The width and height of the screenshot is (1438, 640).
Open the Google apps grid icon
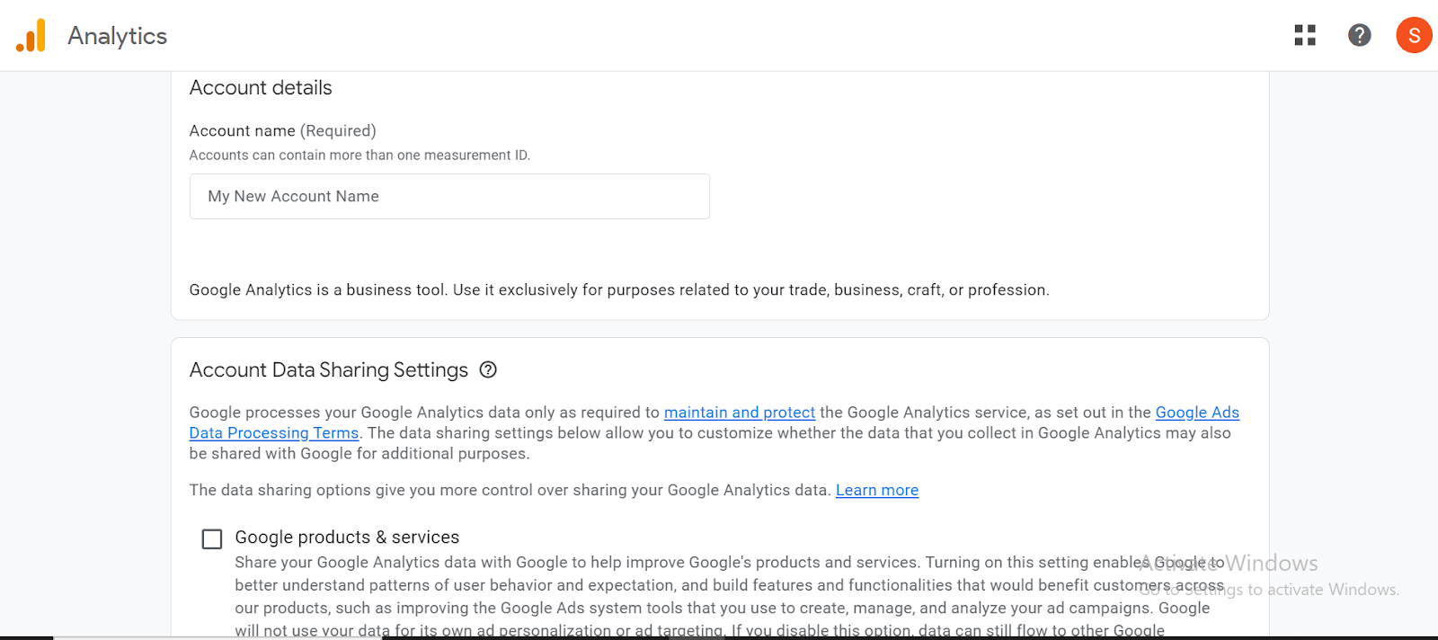[1305, 35]
